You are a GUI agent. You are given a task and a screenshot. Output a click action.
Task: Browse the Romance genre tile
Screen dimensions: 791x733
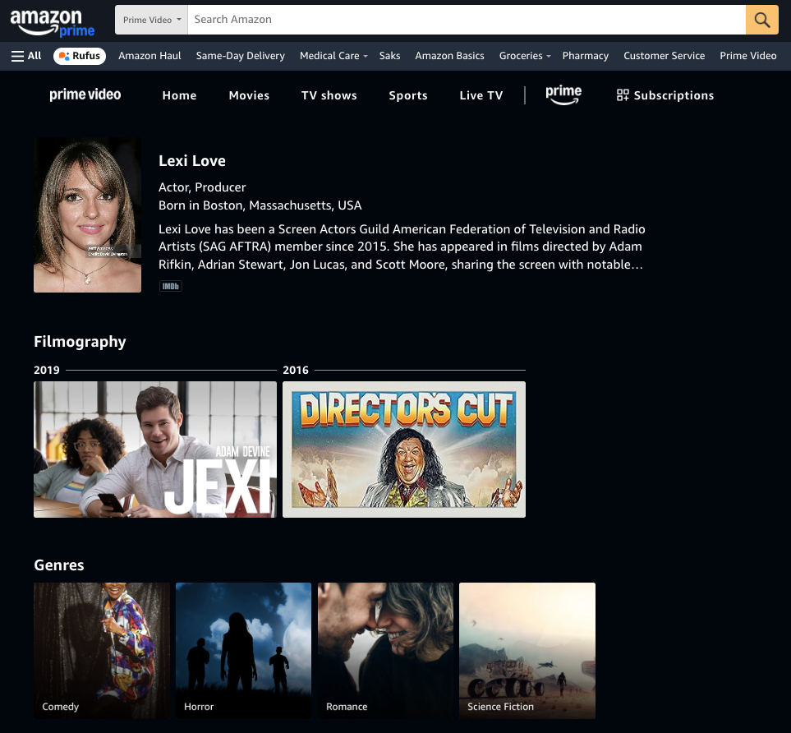click(385, 650)
